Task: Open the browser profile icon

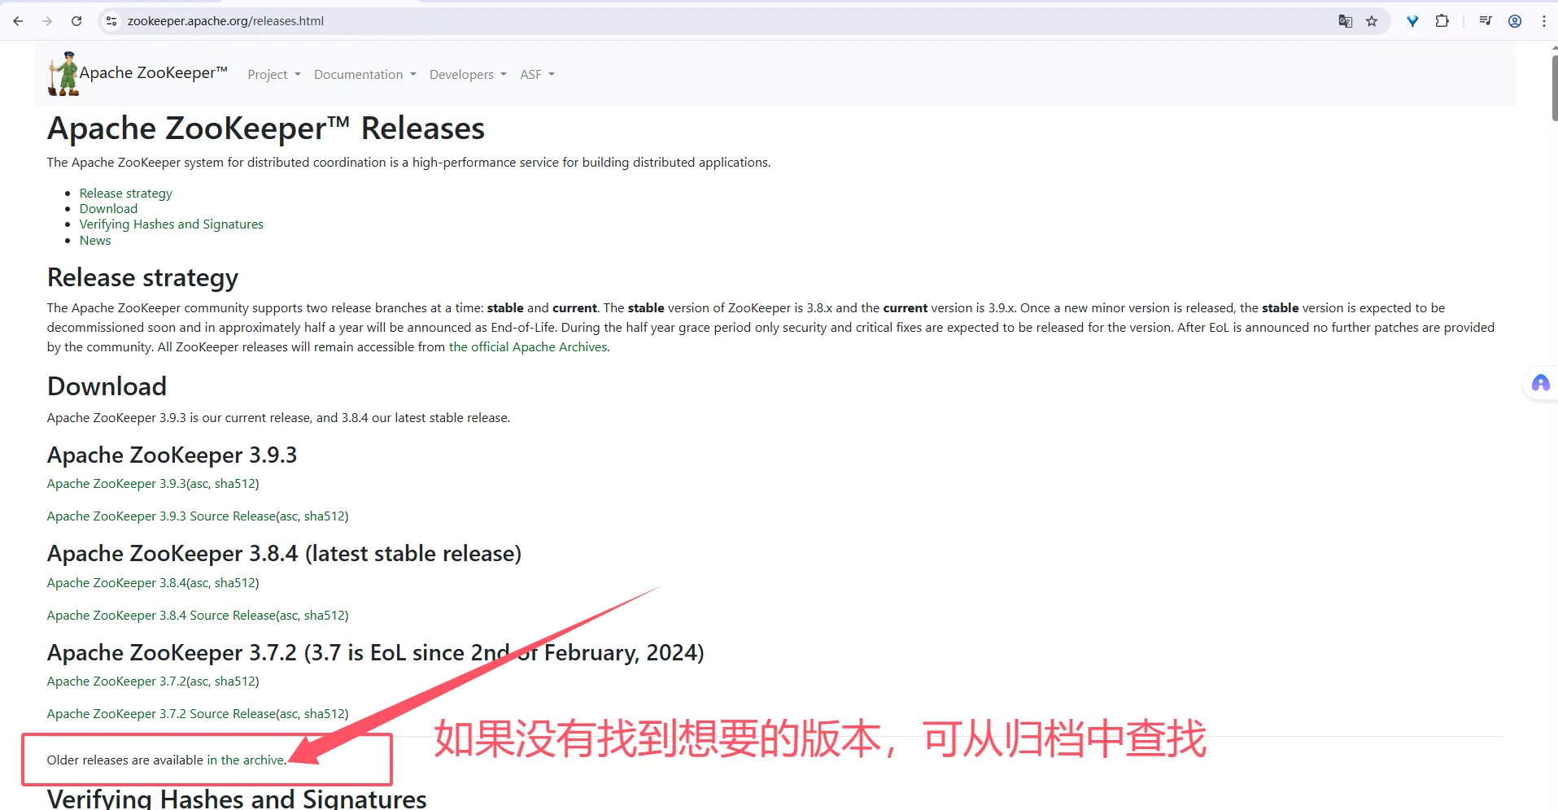Action: (1515, 21)
